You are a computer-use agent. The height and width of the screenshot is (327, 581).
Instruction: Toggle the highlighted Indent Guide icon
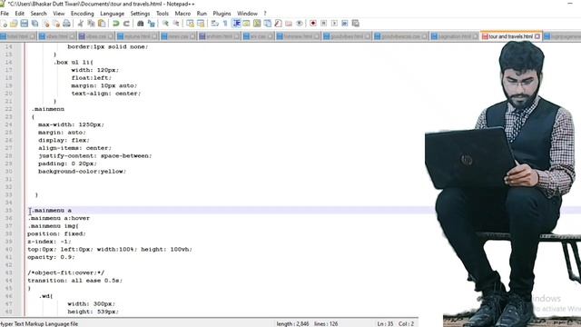(x=236, y=24)
